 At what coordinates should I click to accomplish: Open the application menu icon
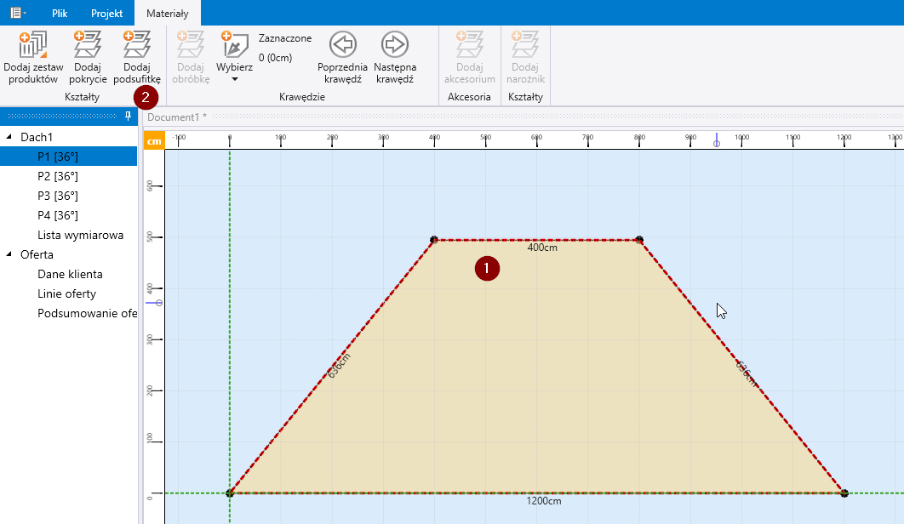(x=17, y=13)
